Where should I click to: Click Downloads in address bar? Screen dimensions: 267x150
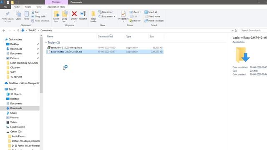[46, 30]
